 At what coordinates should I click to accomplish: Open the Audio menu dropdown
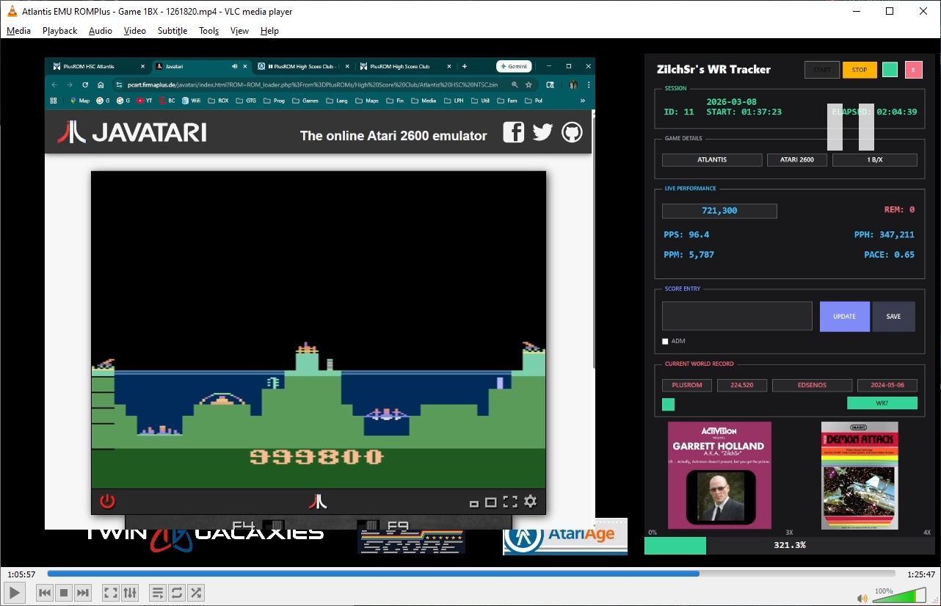pyautogui.click(x=100, y=31)
